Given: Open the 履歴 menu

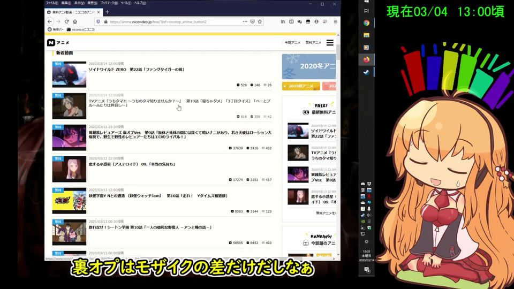Looking at the screenshot, I should pyautogui.click(x=92, y=3).
